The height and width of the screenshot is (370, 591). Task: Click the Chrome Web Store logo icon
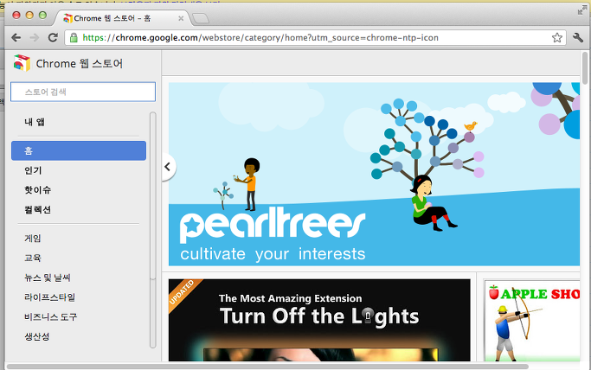[x=22, y=63]
